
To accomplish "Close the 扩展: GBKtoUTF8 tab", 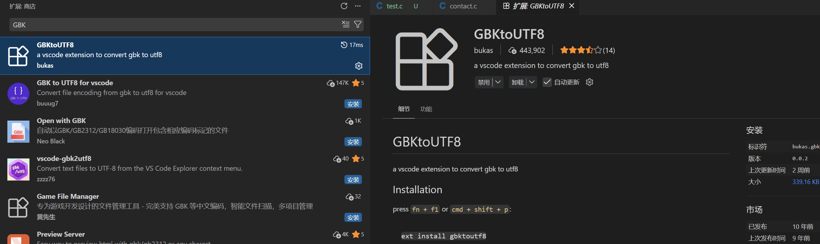I will [572, 6].
